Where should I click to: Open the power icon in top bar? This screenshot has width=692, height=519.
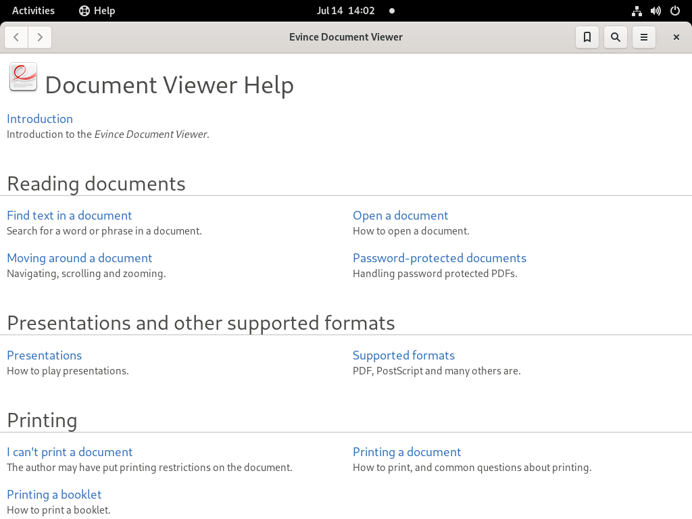(675, 11)
